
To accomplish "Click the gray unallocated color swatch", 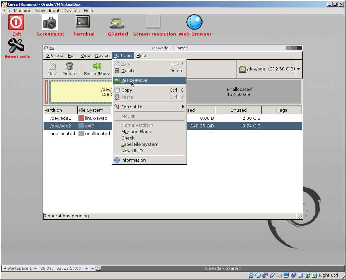I will point(81,133).
